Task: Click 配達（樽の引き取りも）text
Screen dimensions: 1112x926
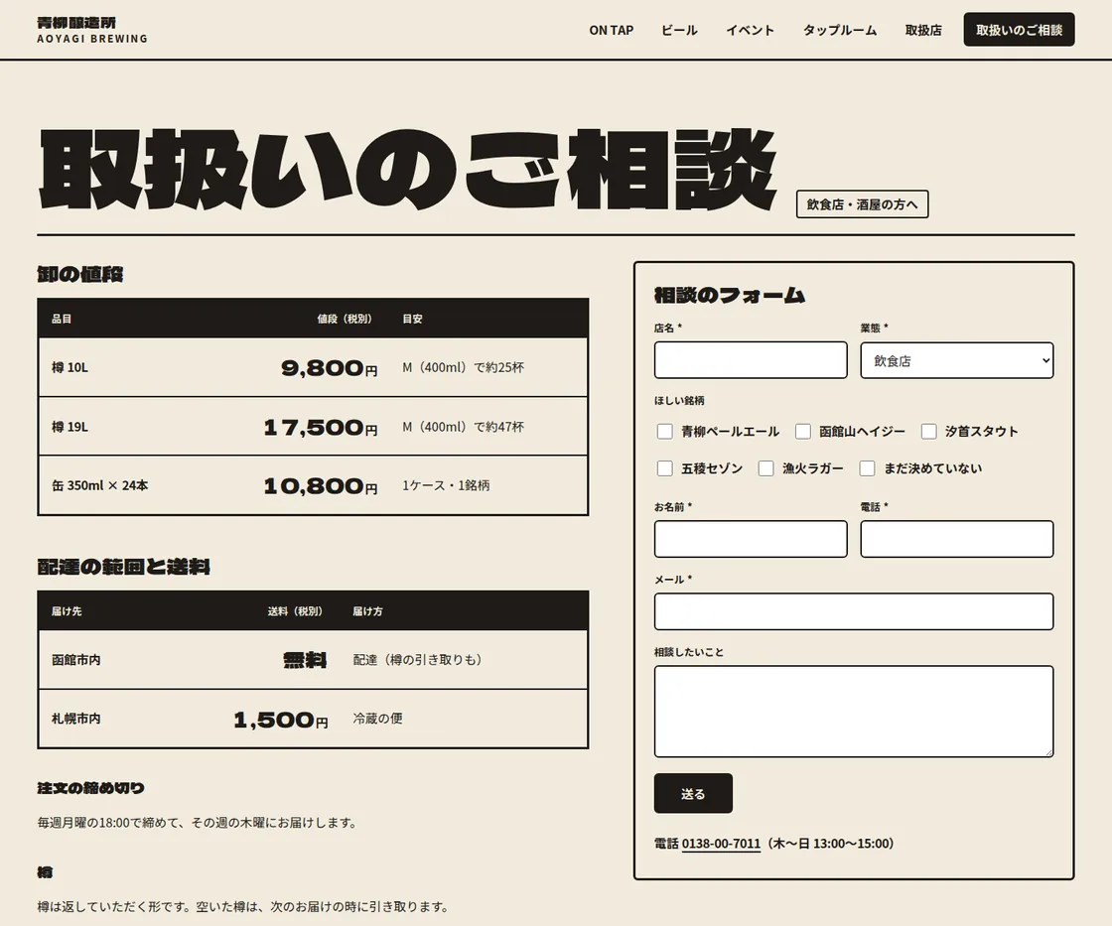Action: [418, 659]
